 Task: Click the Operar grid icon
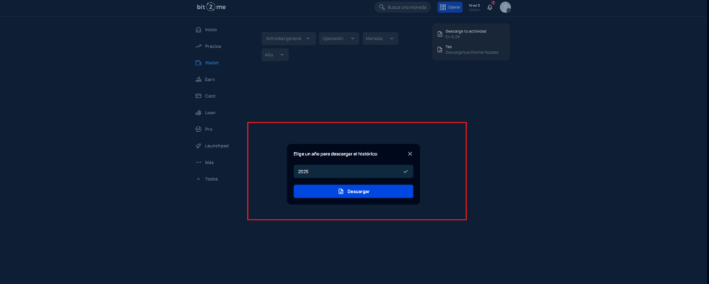(442, 7)
